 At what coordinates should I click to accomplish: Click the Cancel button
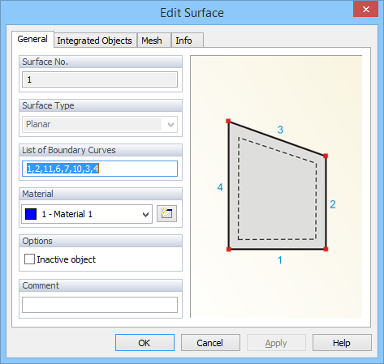pyautogui.click(x=210, y=343)
